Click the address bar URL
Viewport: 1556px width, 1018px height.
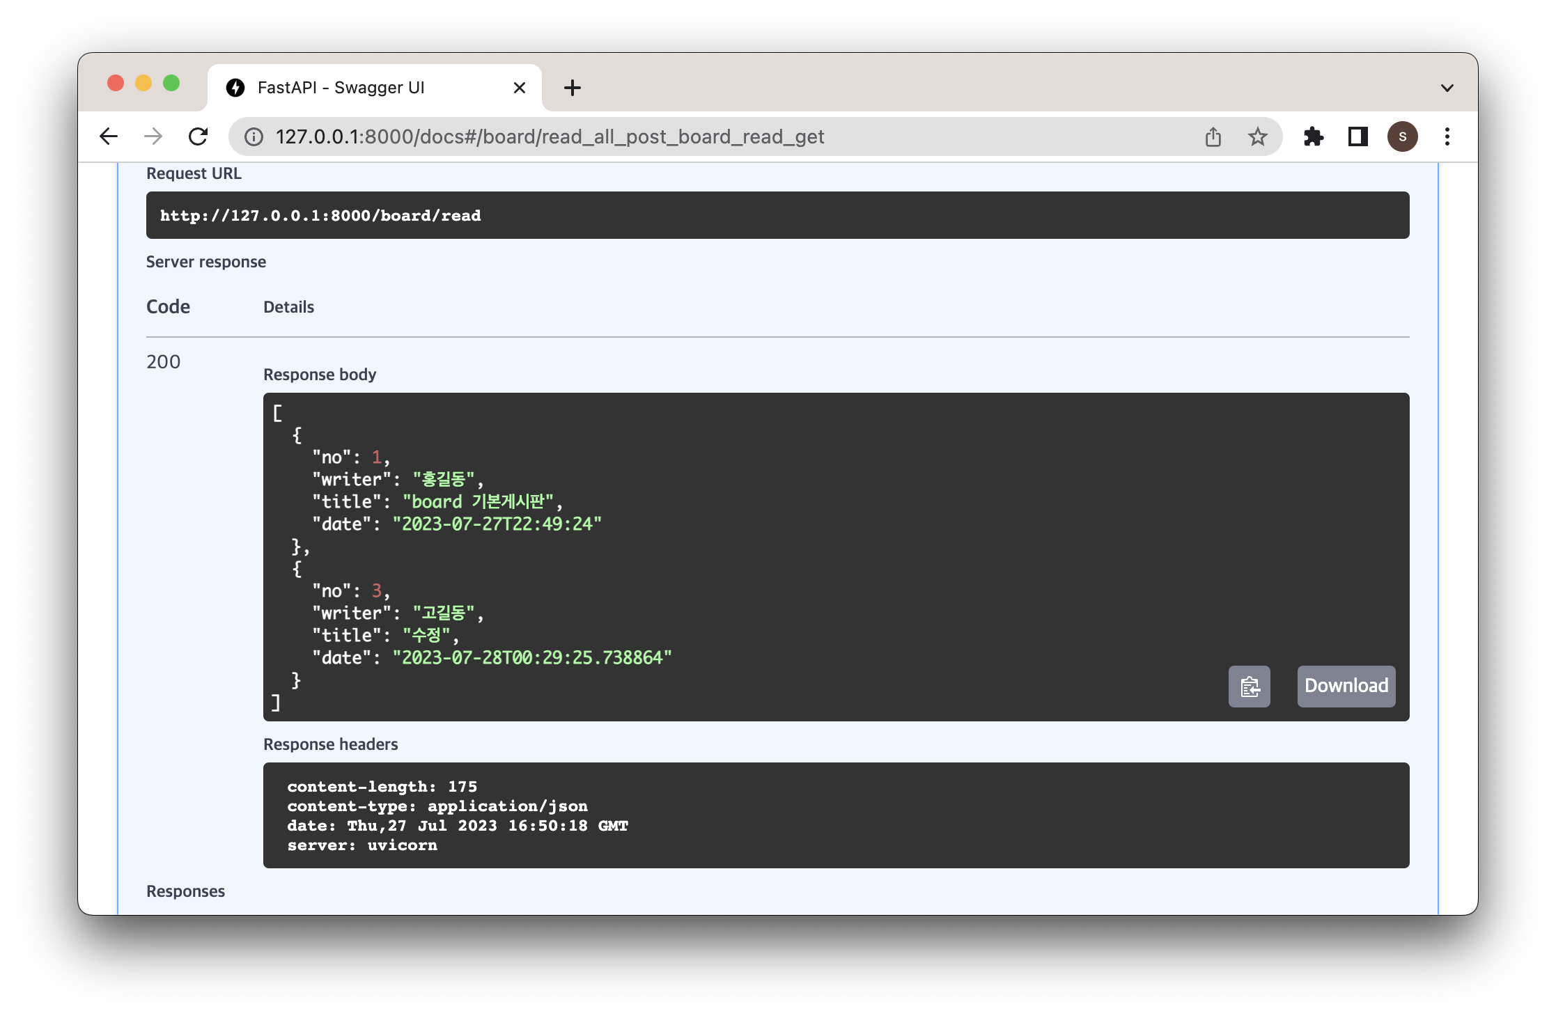pos(550,136)
